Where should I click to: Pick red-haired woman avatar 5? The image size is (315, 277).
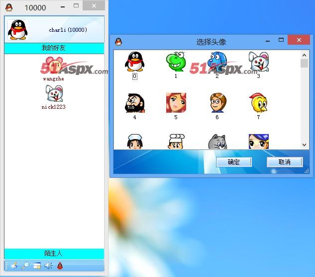(x=176, y=103)
